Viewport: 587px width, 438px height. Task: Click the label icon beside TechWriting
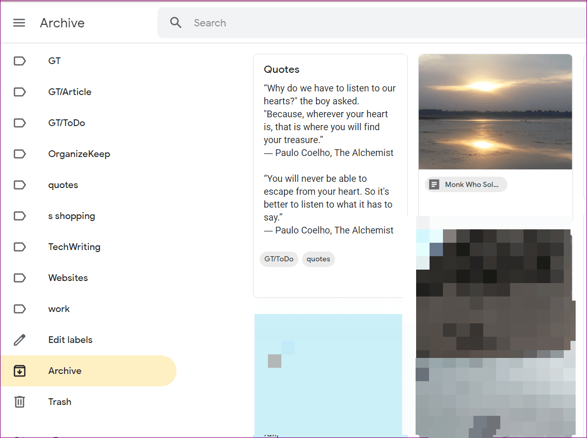[x=20, y=247]
